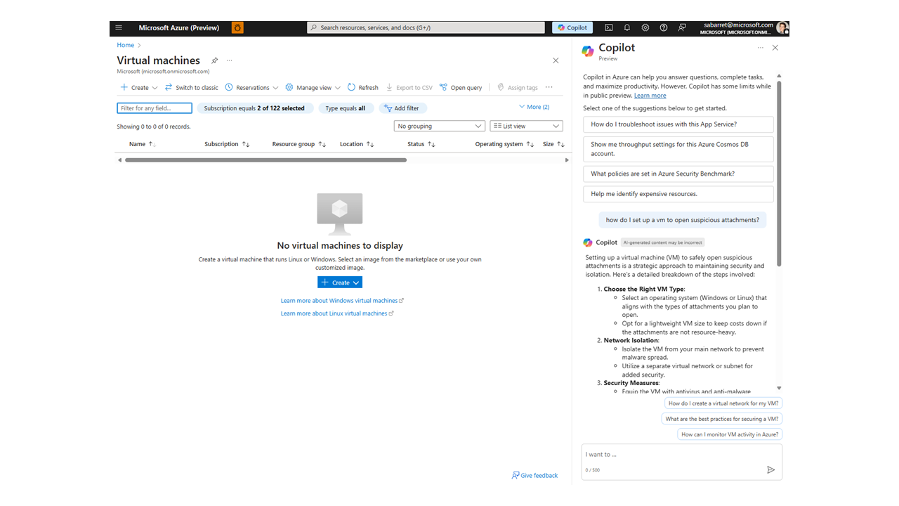Open Copilot pane more options ellipsis
Image resolution: width=899 pixels, height=506 pixels.
tap(760, 48)
